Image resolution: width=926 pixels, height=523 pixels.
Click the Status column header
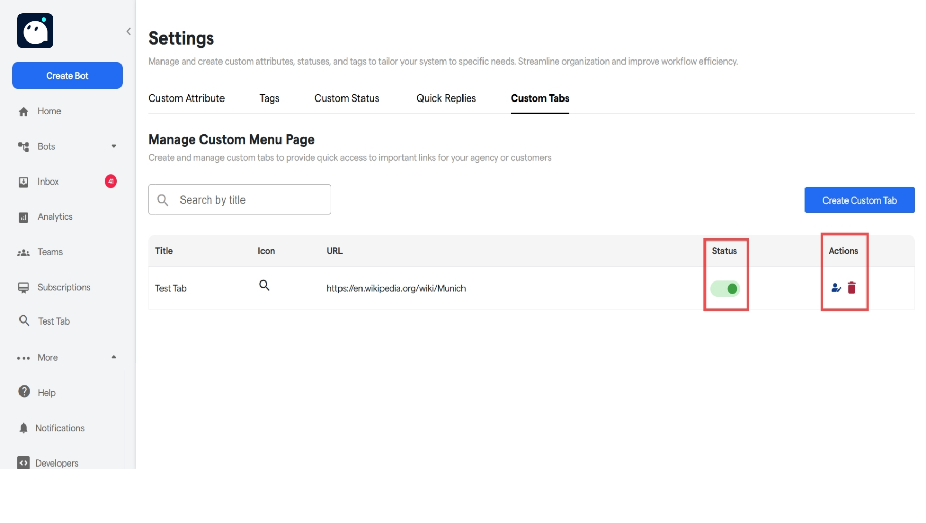pos(724,251)
